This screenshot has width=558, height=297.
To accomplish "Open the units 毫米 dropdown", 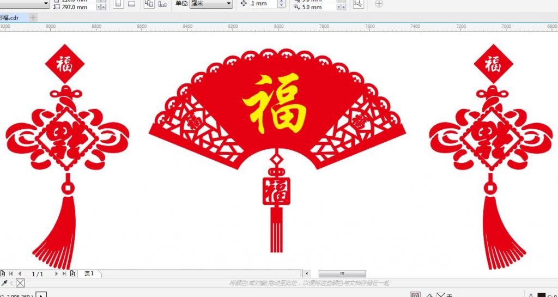I will [211, 4].
